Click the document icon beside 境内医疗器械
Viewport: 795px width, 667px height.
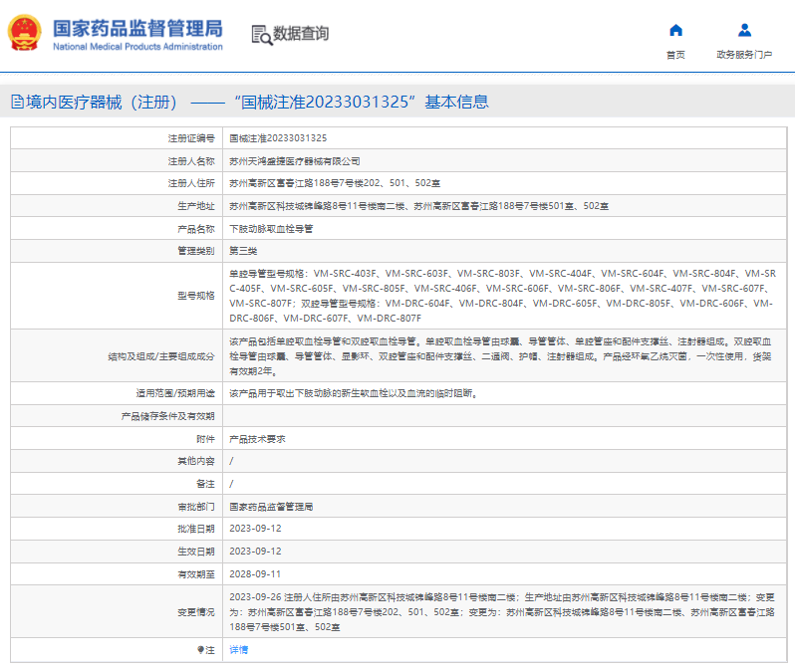pos(17,102)
